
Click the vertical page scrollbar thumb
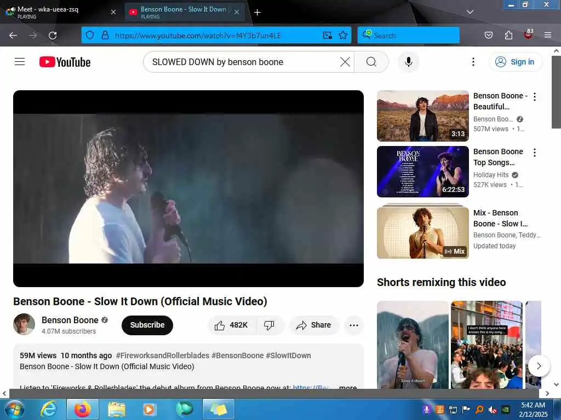[556, 91]
